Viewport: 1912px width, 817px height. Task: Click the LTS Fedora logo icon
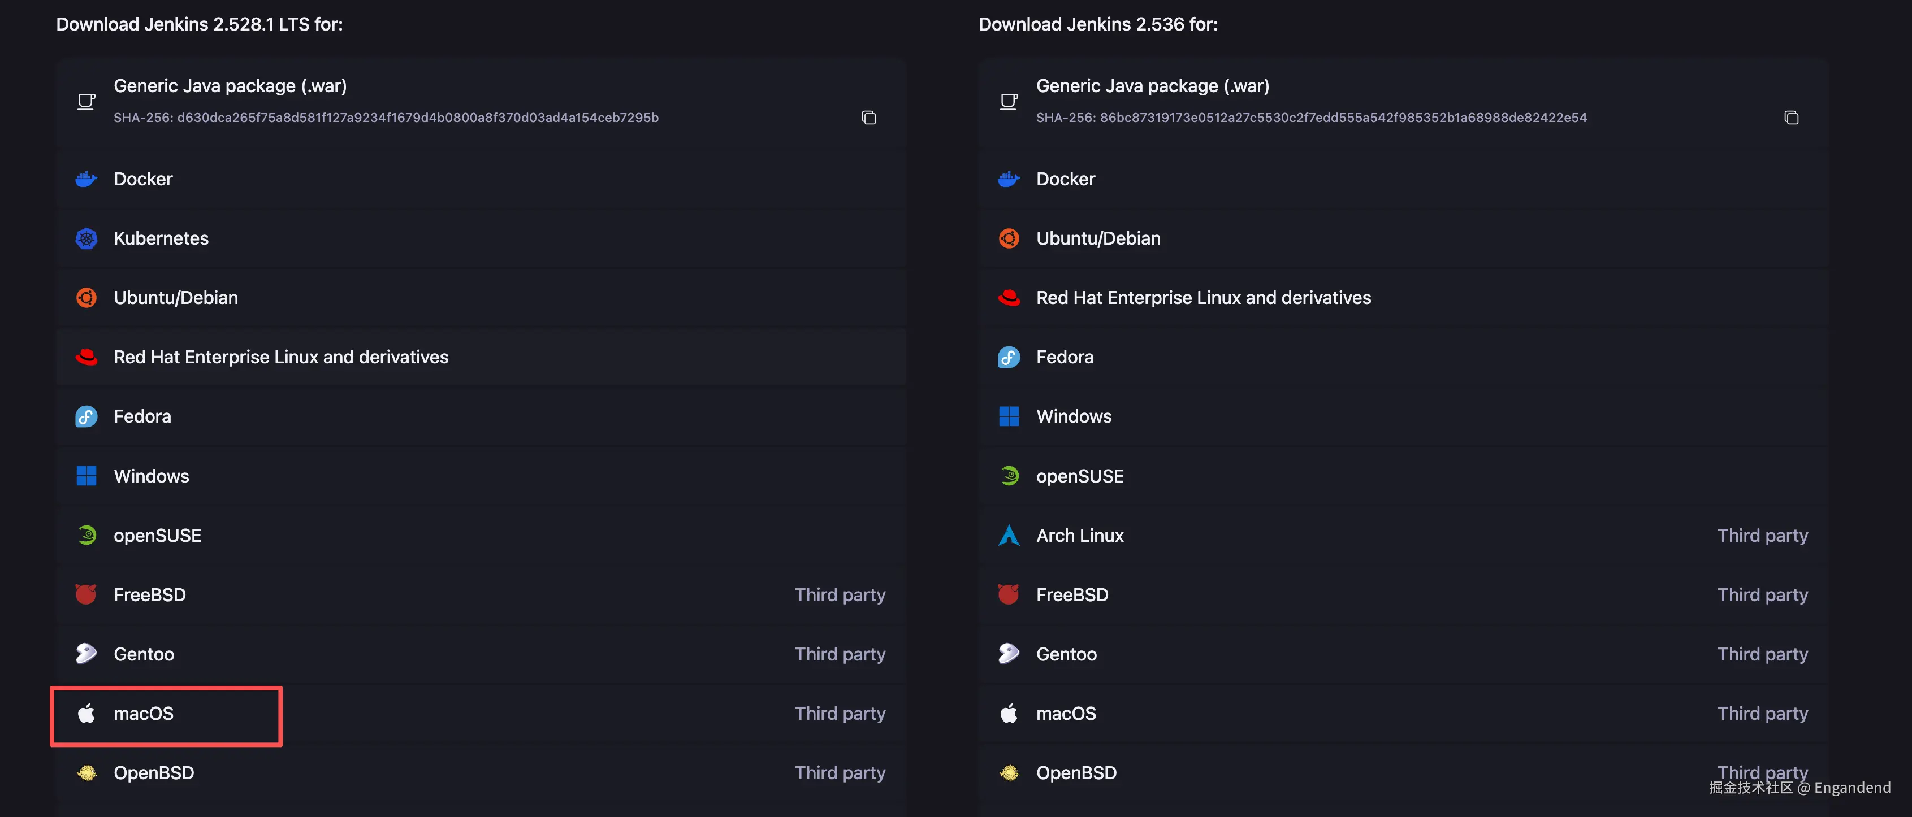pyautogui.click(x=86, y=416)
